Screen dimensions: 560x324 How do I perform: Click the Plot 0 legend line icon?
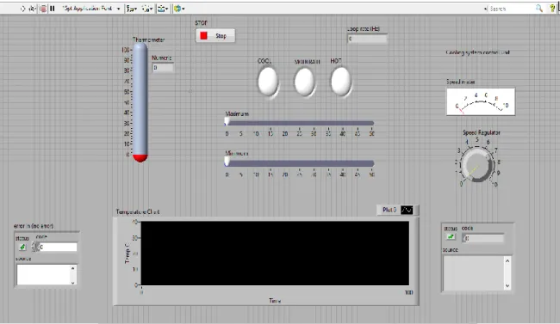click(407, 210)
